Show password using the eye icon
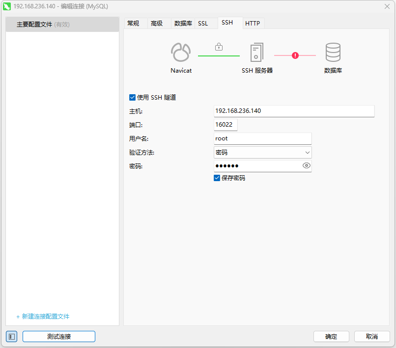 307,166
